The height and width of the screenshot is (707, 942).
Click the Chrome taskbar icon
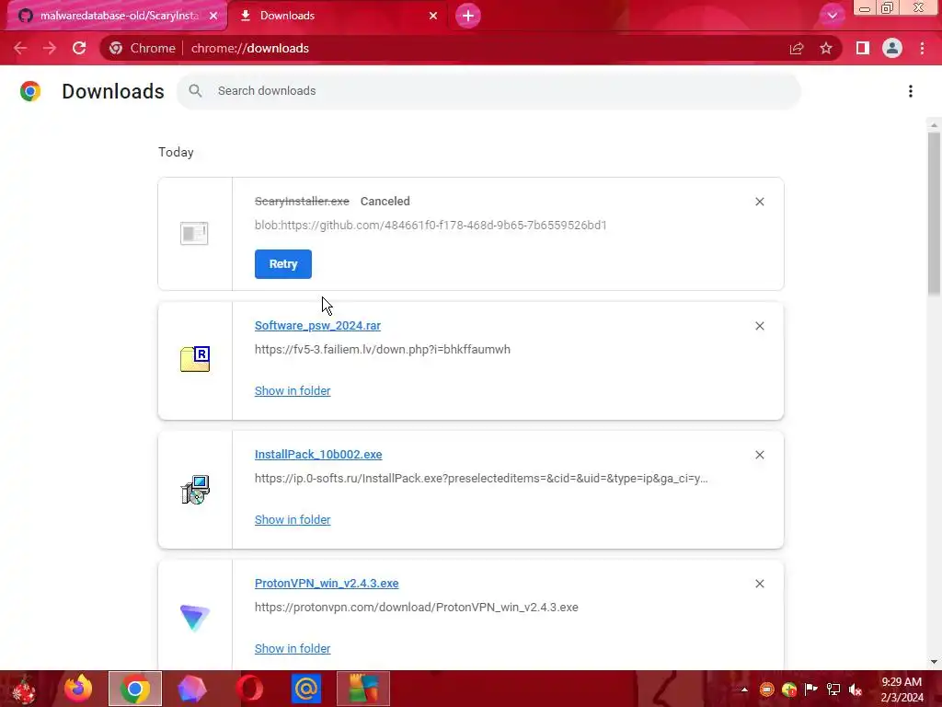tap(135, 689)
